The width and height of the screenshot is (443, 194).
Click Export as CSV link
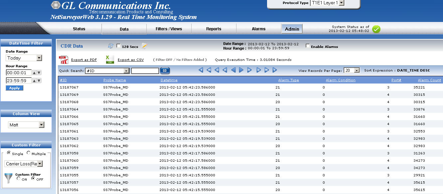[x=131, y=60]
